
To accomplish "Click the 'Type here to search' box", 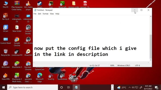I will [33, 87].
